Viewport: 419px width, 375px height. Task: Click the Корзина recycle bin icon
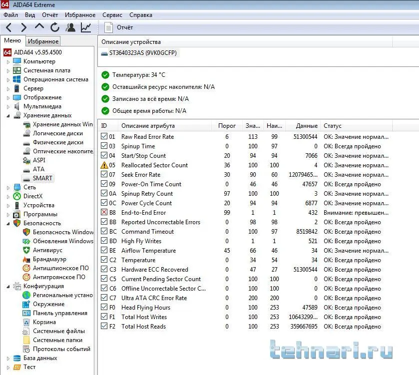tap(26, 322)
